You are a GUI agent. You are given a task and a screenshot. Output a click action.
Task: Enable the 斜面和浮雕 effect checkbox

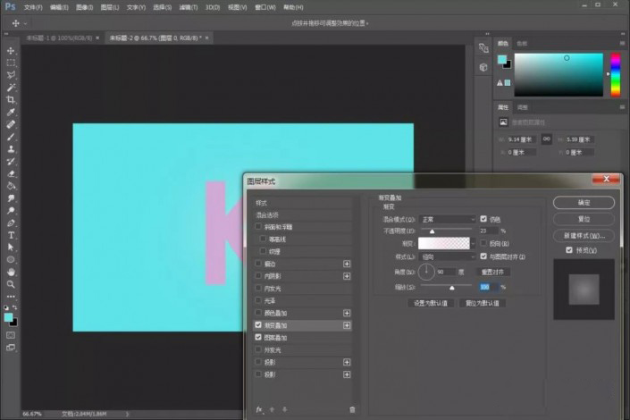click(x=258, y=227)
